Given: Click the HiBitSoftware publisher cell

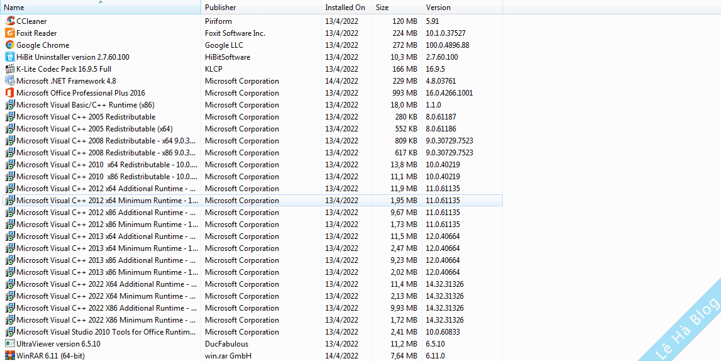Looking at the screenshot, I should point(228,57).
